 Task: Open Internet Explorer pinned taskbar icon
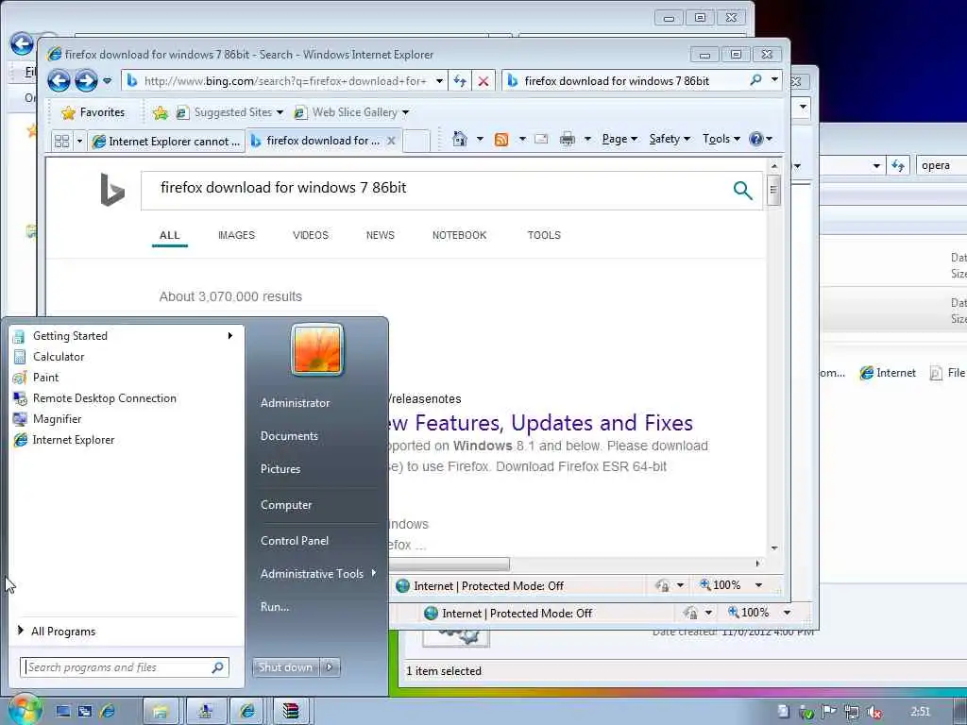[x=108, y=712]
